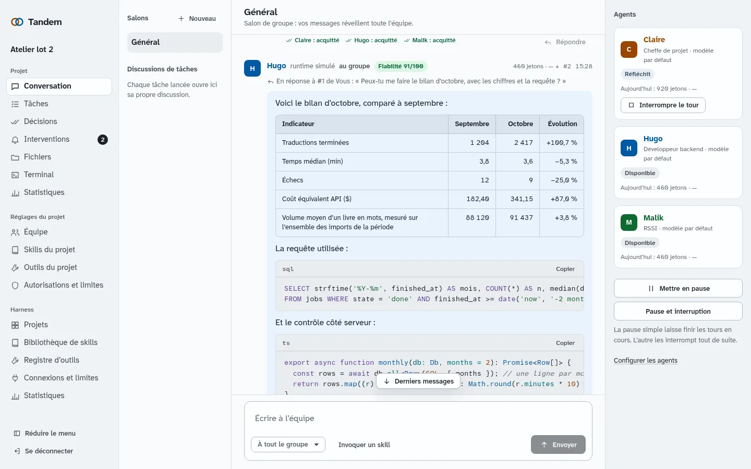This screenshot has height=469, width=751.
Task: Click Hugo's avatar in the message
Action: click(252, 68)
